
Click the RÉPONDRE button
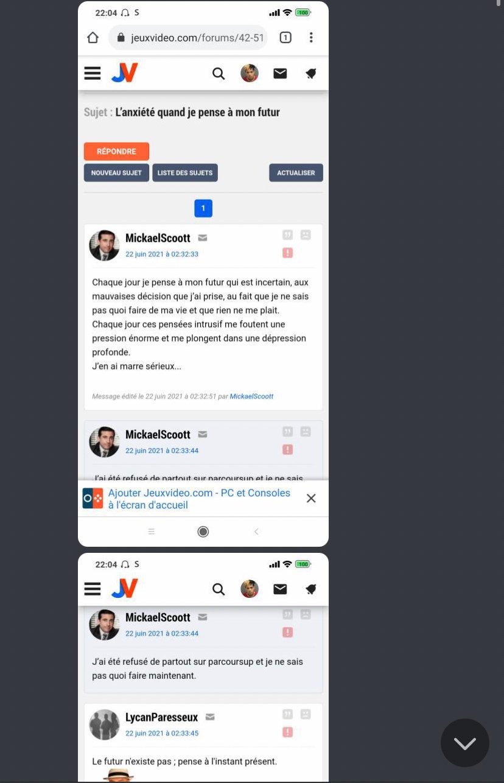click(116, 151)
